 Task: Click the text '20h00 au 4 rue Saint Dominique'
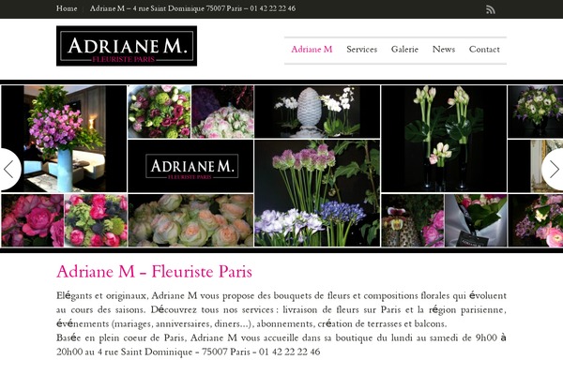[124, 352]
